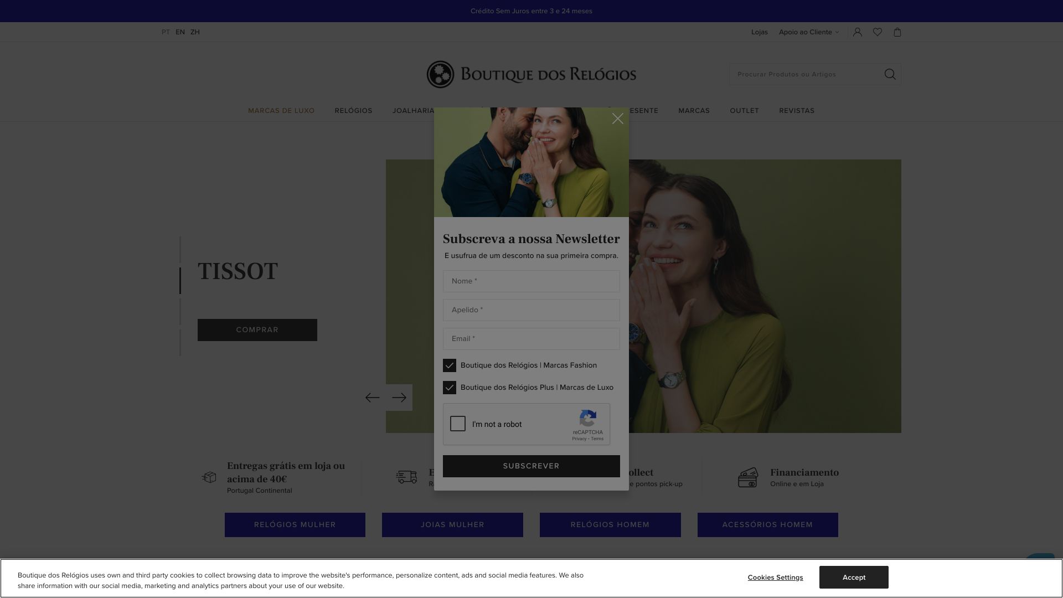Image resolution: width=1063 pixels, height=598 pixels.
Task: Go to next slide with right arrow
Action: (399, 398)
